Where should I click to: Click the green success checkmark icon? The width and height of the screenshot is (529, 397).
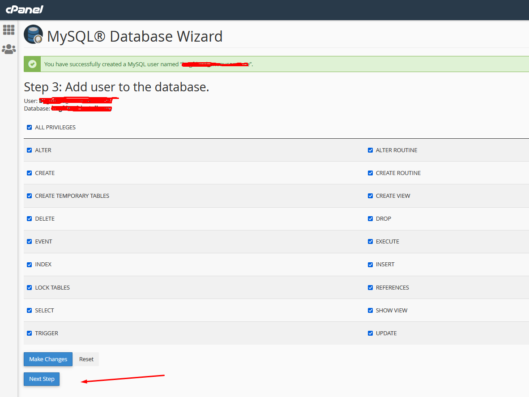(32, 64)
